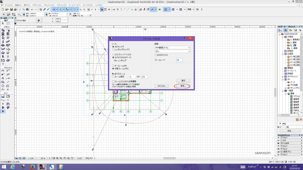Open the ファイル(F) menu
The width and height of the screenshot is (303, 170).
coord(9,5)
